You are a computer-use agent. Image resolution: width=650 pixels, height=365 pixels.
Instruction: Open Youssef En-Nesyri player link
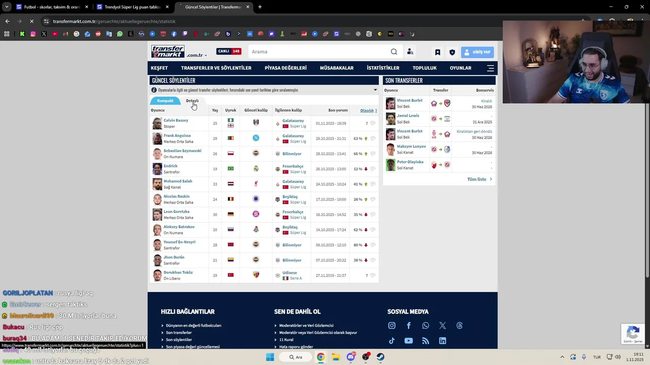tap(179, 242)
